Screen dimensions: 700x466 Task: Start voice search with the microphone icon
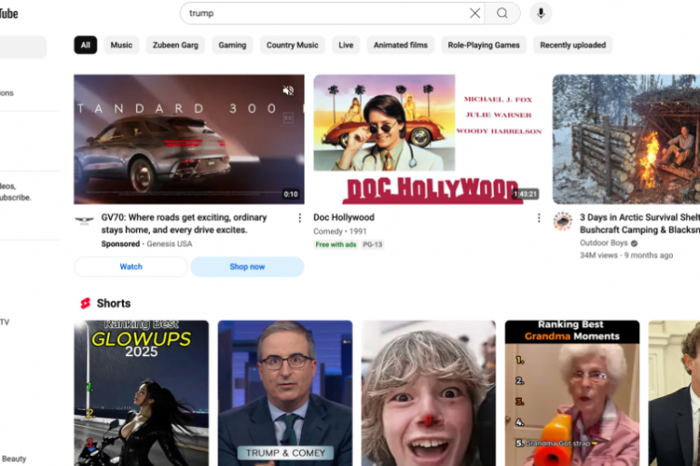click(x=541, y=14)
